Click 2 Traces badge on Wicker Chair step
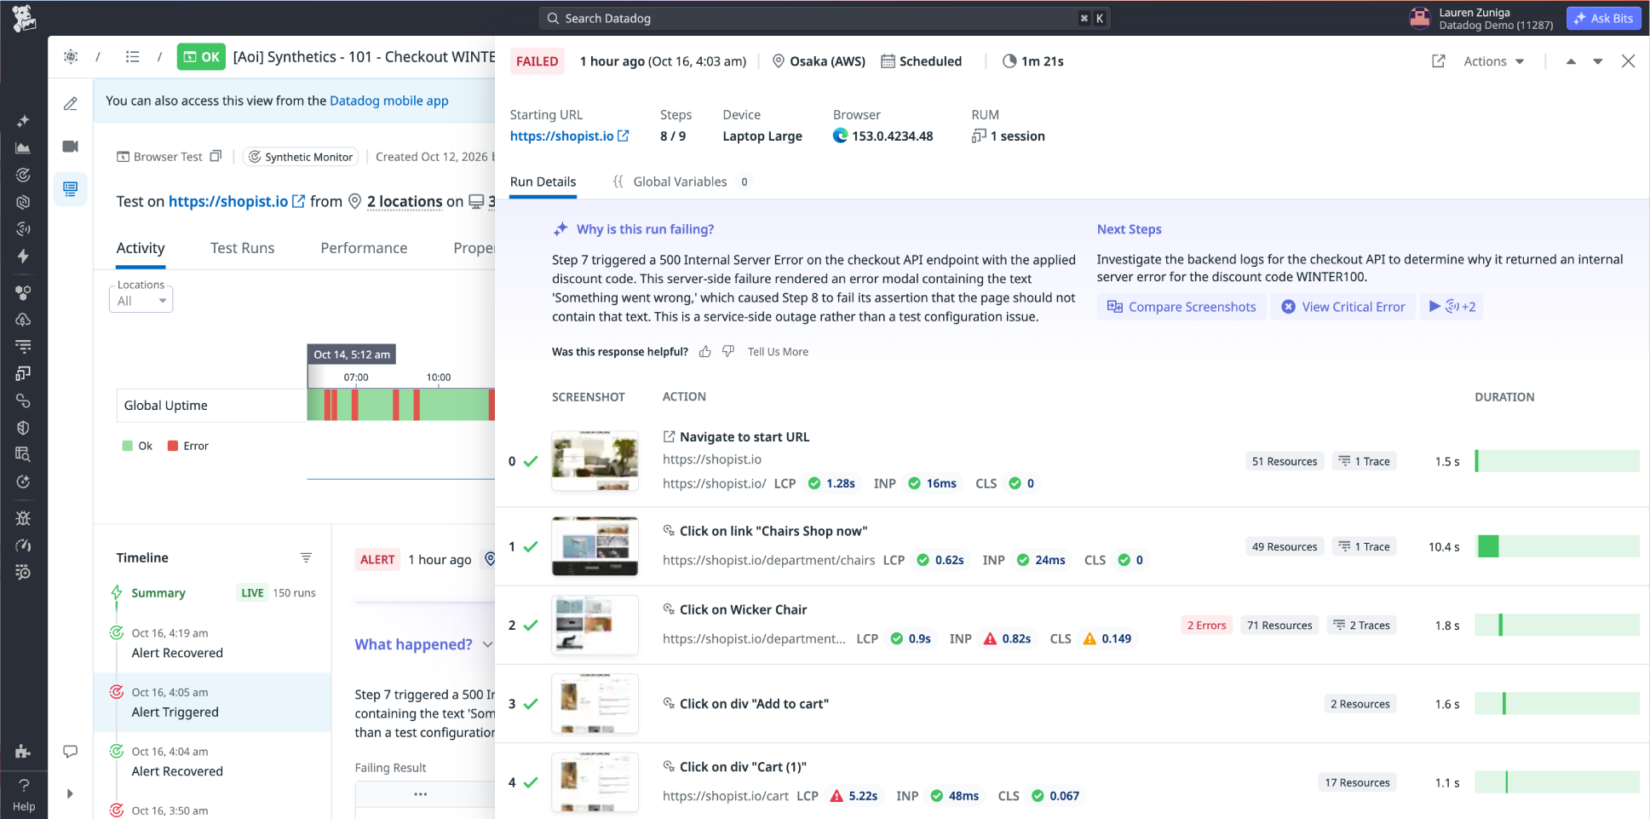Viewport: 1650px width, 819px height. (1361, 626)
